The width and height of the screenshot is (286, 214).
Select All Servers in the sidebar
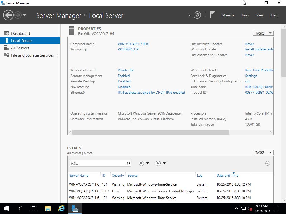coord(30,48)
